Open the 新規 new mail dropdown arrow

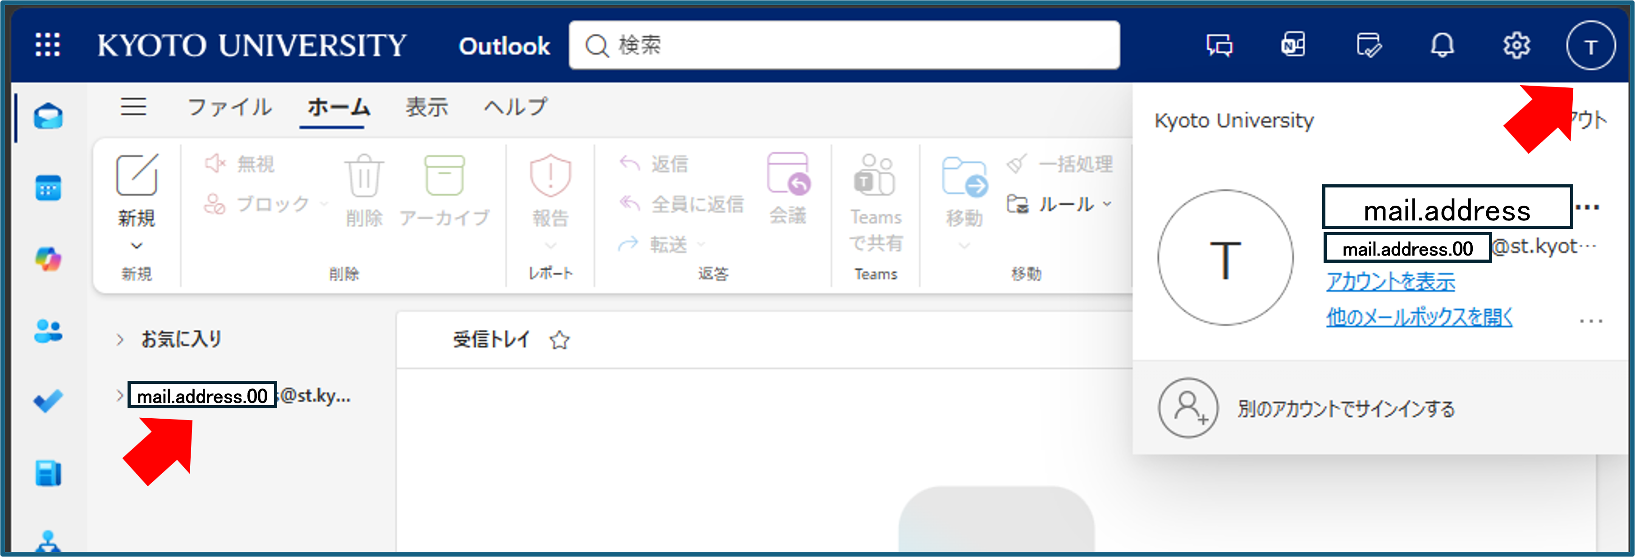click(137, 246)
